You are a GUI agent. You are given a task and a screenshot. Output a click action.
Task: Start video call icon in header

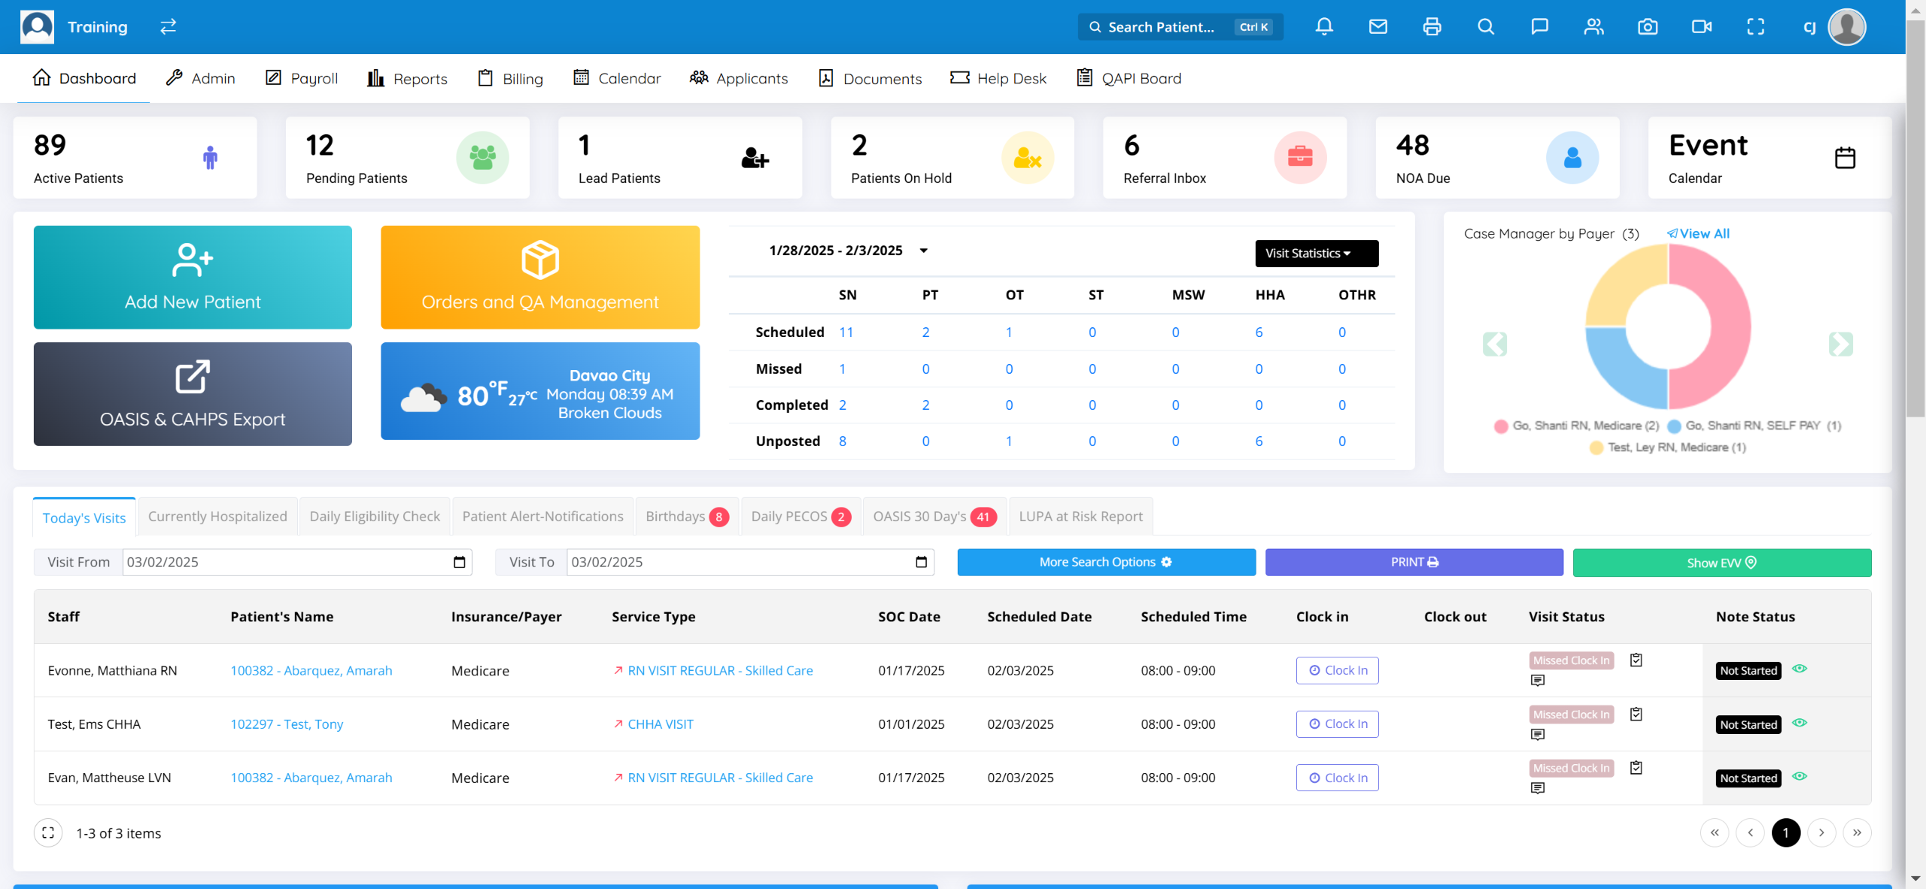1701,27
